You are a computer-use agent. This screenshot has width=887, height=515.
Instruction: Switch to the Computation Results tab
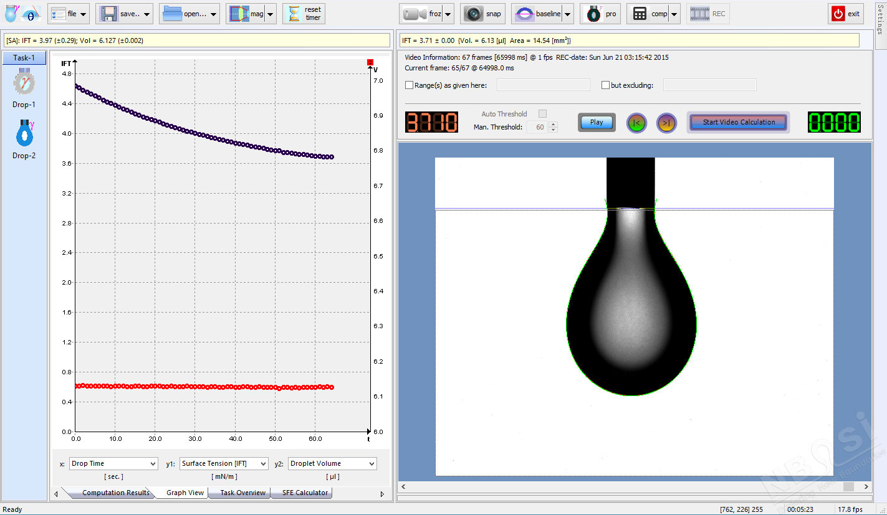click(x=115, y=493)
